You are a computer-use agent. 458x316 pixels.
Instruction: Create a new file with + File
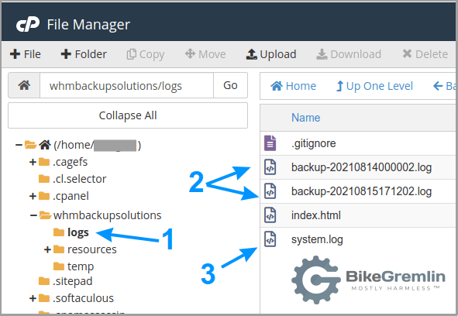[26, 54]
